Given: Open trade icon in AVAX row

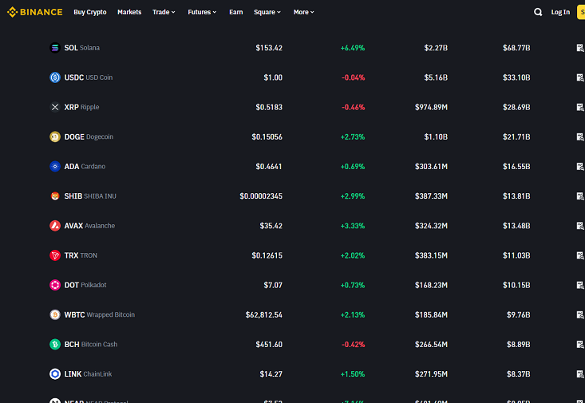Looking at the screenshot, I should 580,226.
